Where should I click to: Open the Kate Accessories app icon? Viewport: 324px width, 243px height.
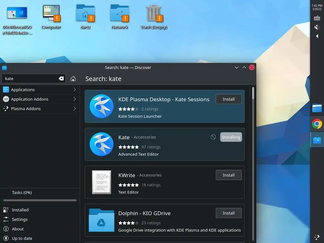[102, 144]
